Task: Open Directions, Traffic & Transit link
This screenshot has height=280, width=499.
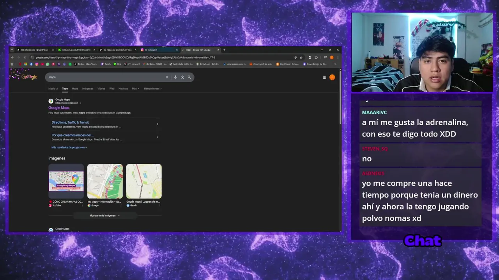Action: 70,122
